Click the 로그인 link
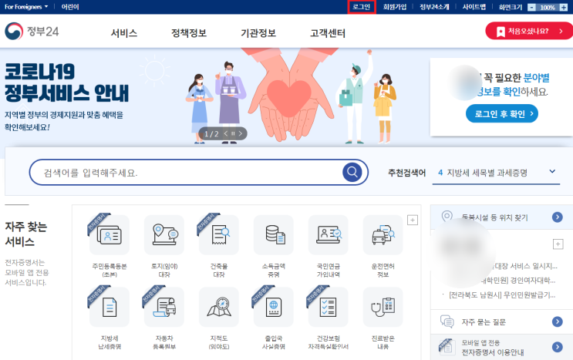 (362, 7)
